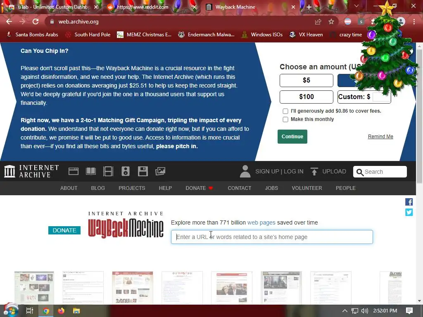Open the PROJECTS menu item
423x317 pixels.
(132, 188)
